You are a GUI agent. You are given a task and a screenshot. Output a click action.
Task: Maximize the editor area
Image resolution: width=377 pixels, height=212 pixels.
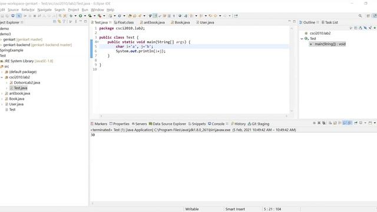(x=295, y=21)
